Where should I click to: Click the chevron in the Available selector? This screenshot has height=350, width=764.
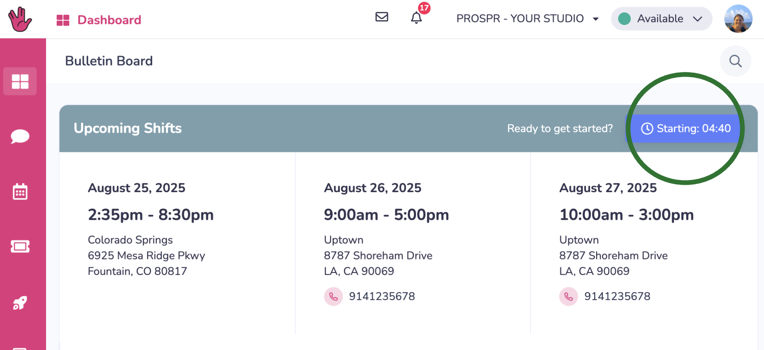[x=697, y=19]
